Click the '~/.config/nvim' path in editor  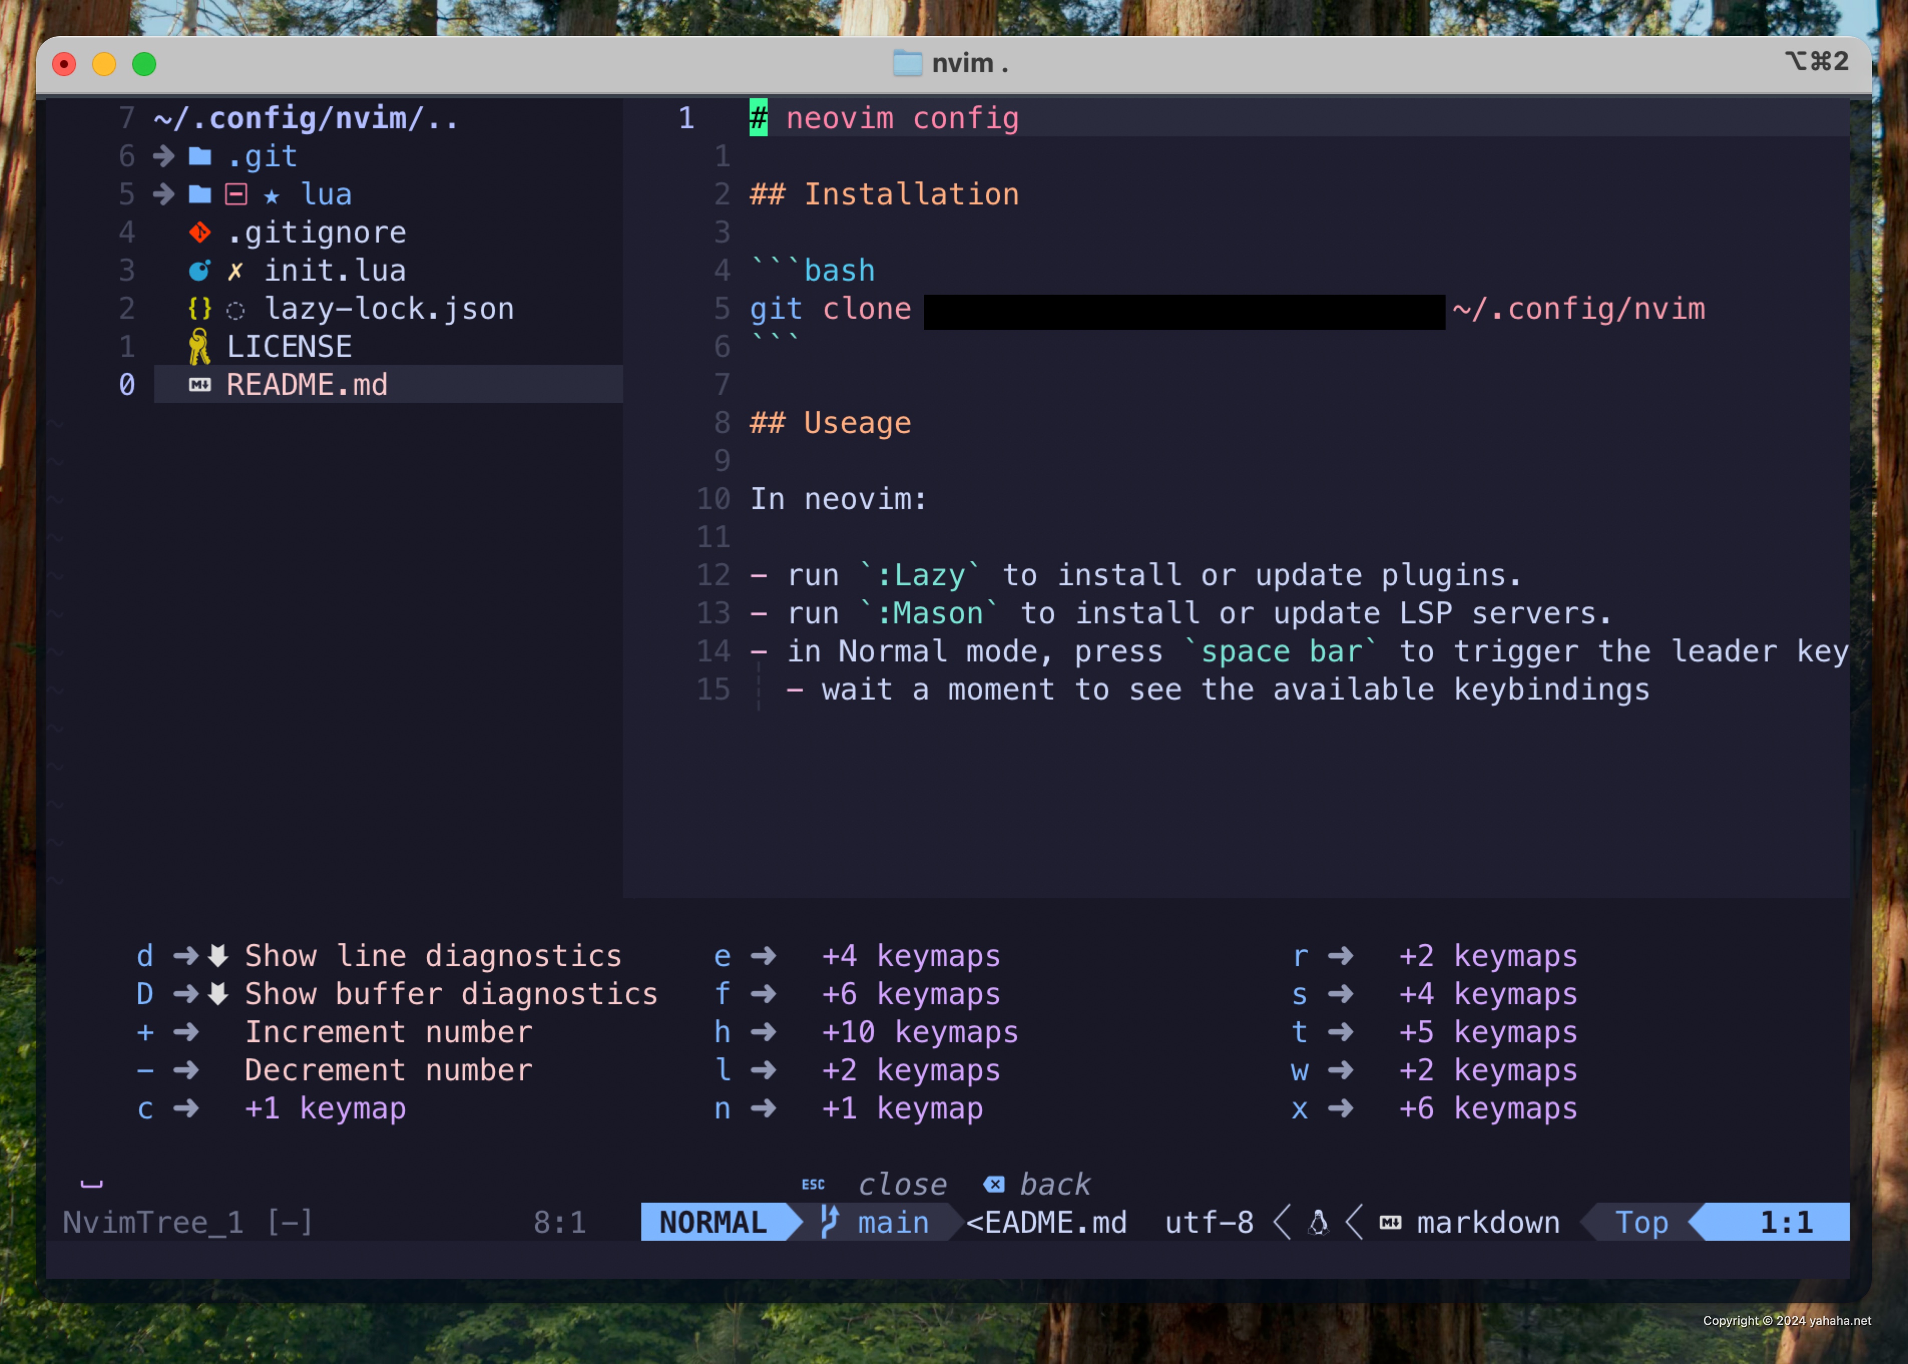click(1579, 308)
